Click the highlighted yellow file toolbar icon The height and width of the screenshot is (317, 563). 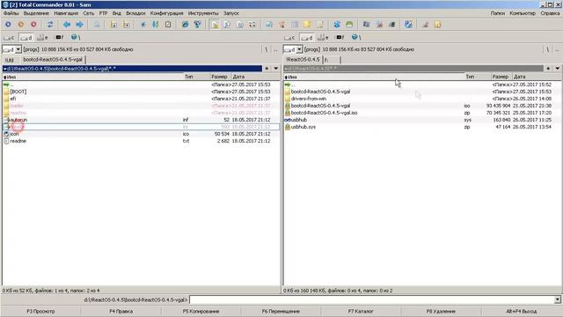[x=215, y=25]
